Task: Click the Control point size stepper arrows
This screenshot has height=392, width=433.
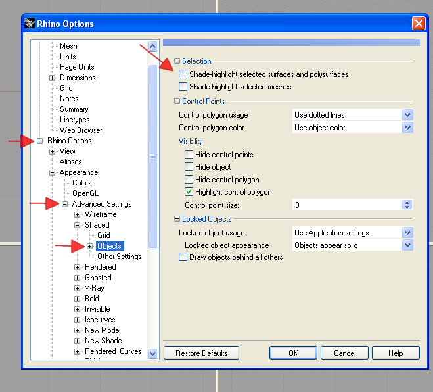Action: pyautogui.click(x=407, y=205)
